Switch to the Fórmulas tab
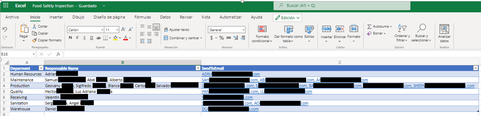The height and width of the screenshot is (116, 481). 143,17
